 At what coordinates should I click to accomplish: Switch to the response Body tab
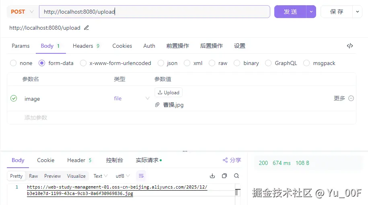pyautogui.click(x=18, y=160)
